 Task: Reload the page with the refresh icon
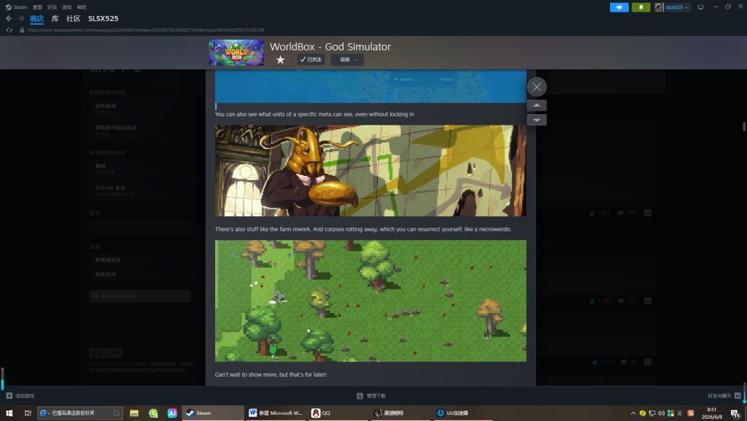[x=9, y=30]
